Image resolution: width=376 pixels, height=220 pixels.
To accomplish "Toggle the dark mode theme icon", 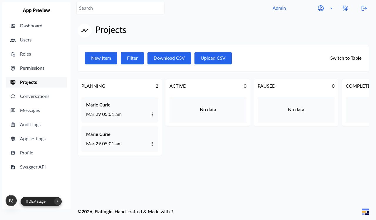I will point(345,8).
